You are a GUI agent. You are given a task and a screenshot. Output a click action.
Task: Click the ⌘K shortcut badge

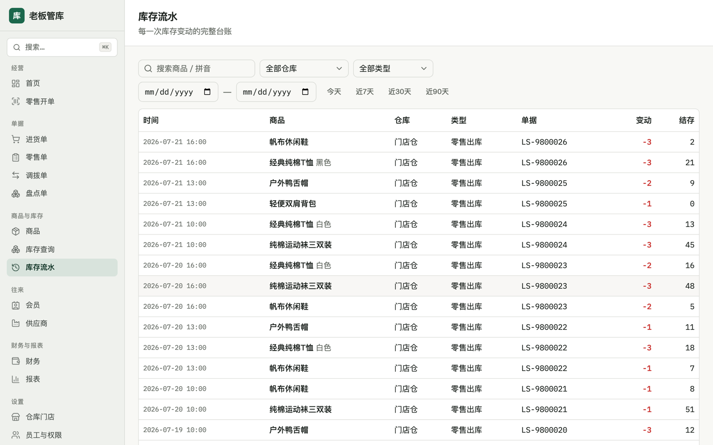pos(105,47)
